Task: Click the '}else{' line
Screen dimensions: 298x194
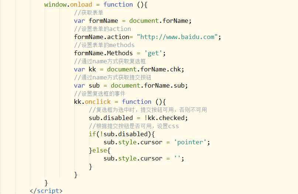Action: click(x=100, y=151)
